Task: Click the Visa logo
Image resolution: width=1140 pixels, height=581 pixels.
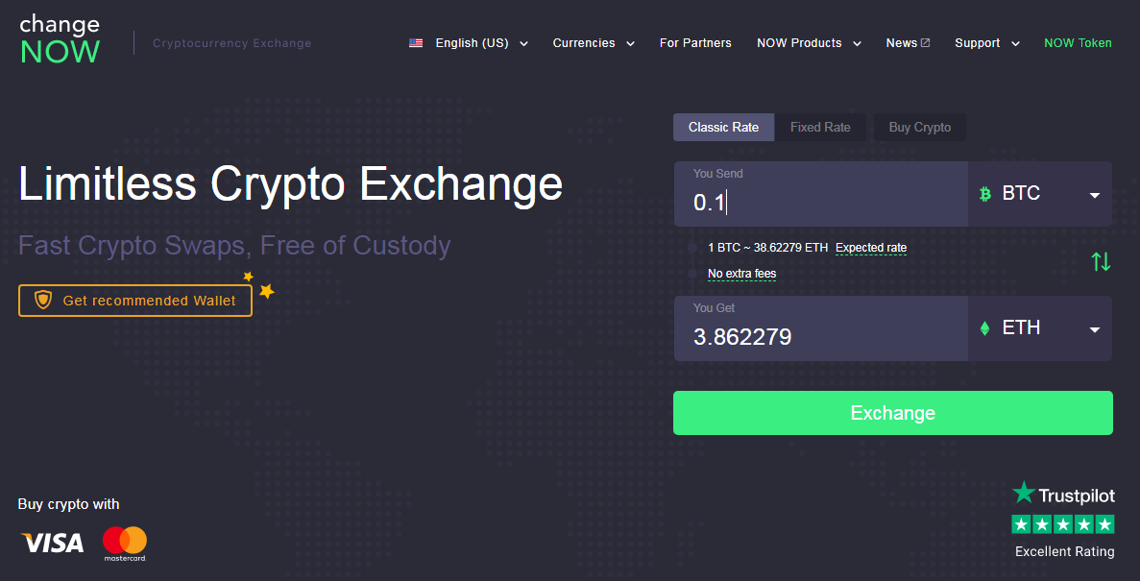Action: click(53, 543)
